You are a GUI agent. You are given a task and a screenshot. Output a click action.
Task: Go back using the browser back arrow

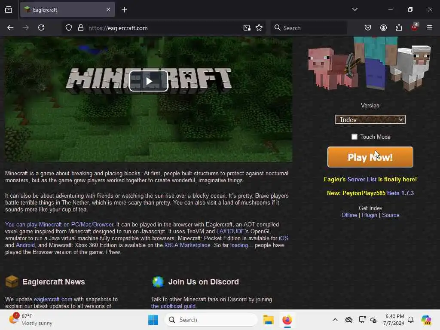(x=10, y=28)
